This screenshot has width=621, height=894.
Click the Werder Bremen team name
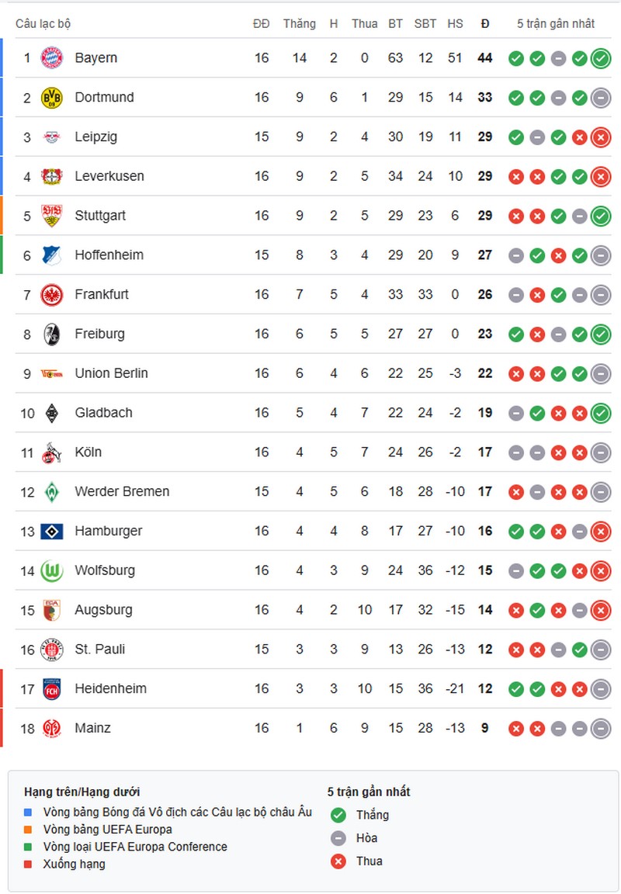(122, 492)
